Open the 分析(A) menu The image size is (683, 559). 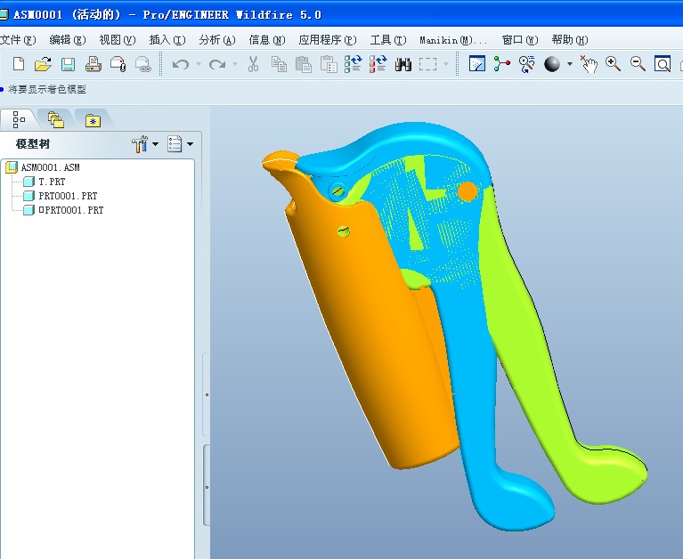[216, 40]
